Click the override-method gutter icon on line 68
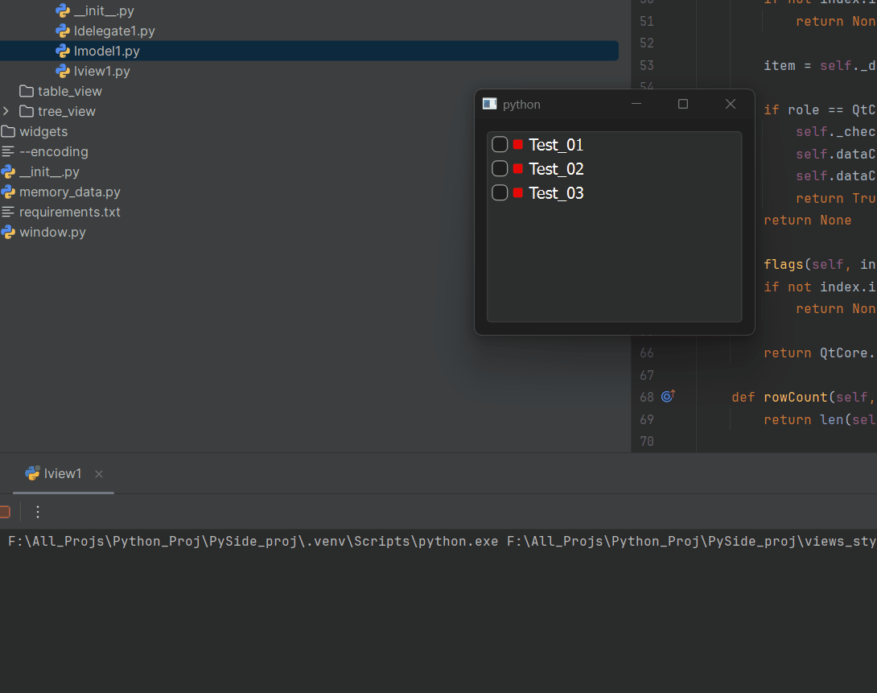877x693 pixels. coord(668,396)
